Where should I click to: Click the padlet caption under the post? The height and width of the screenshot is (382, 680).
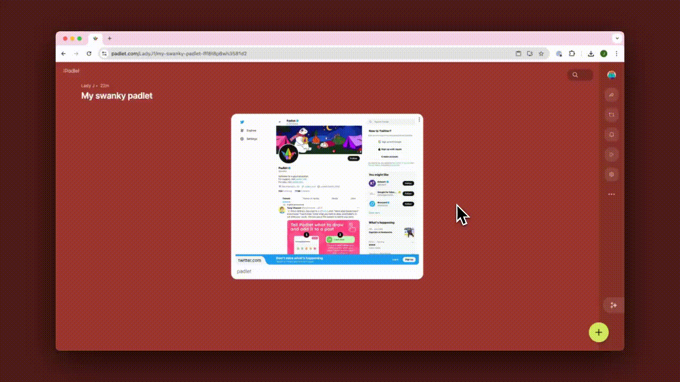pos(244,271)
